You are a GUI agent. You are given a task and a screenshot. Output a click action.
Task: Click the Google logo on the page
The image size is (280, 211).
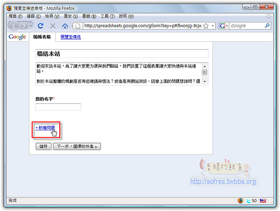17,37
